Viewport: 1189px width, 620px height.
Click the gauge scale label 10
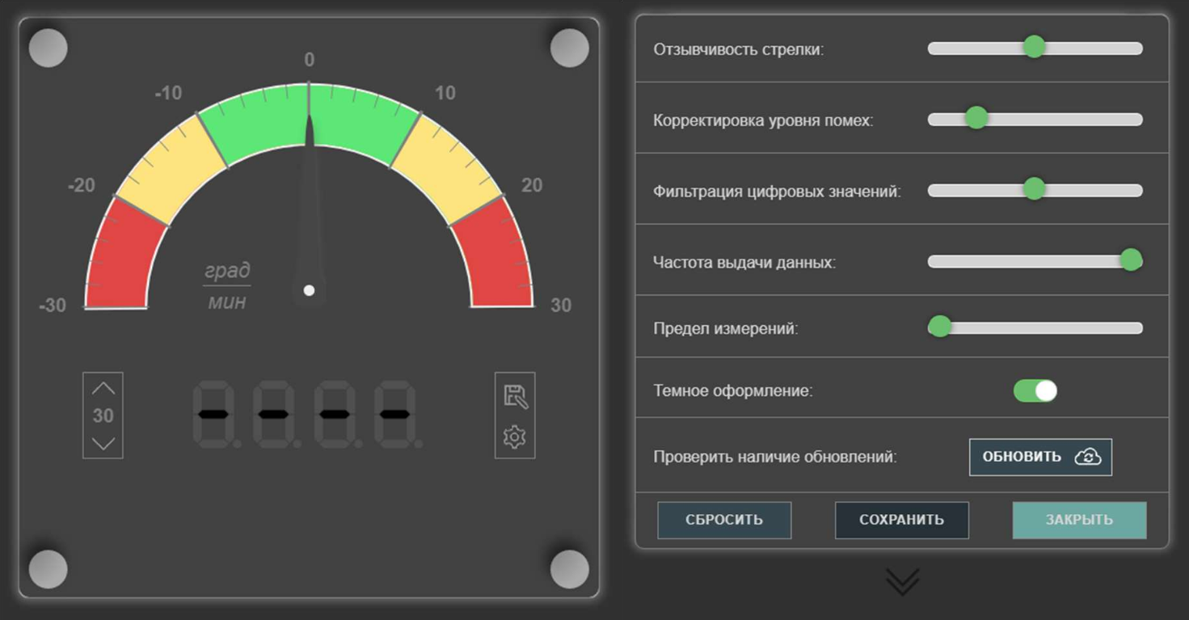(445, 94)
